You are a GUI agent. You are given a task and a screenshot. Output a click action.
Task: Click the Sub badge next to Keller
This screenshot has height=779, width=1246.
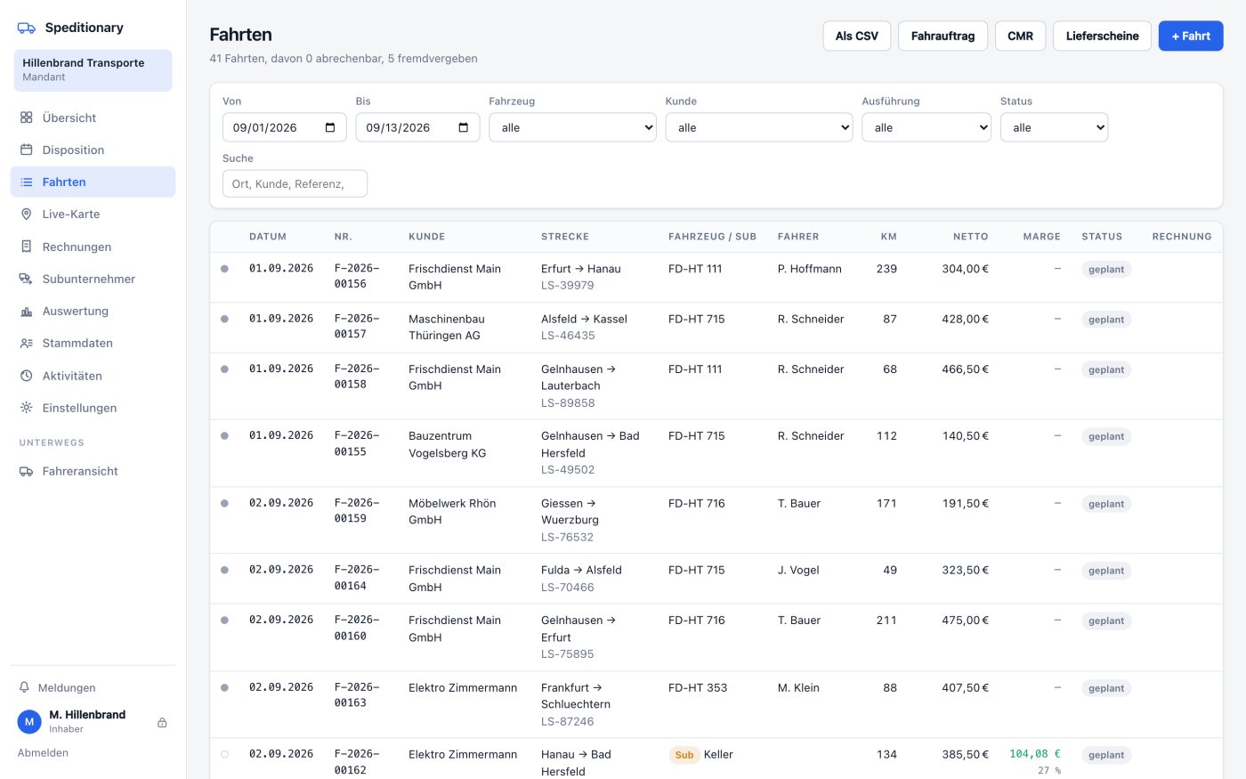pyautogui.click(x=684, y=755)
